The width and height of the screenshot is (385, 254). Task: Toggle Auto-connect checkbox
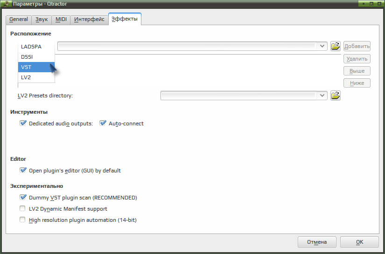pyautogui.click(x=103, y=123)
